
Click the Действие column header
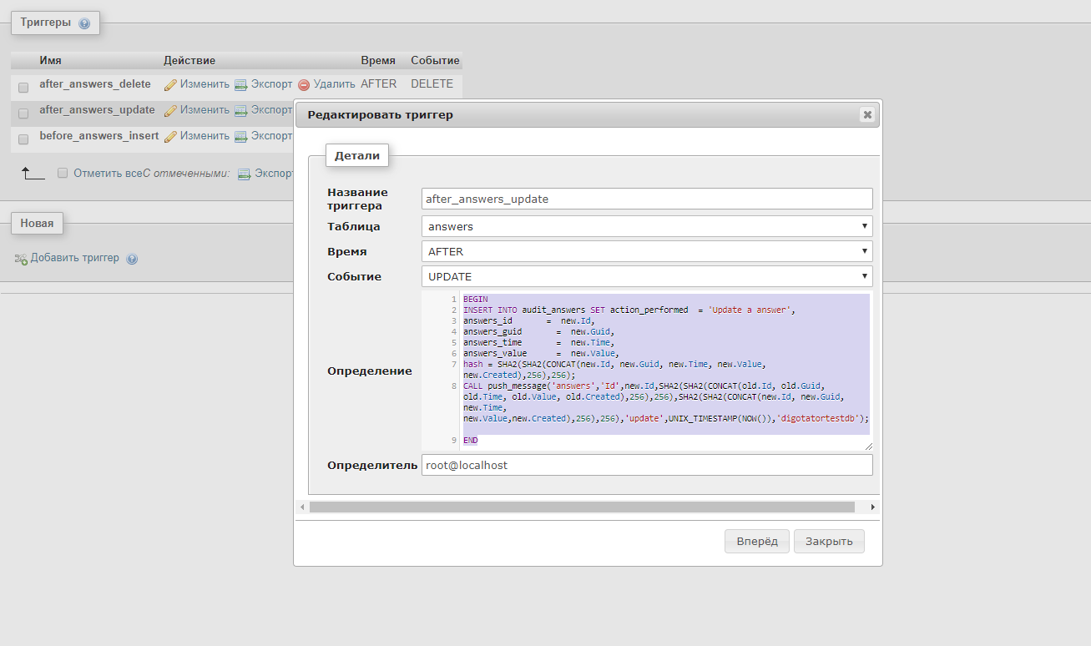point(189,60)
